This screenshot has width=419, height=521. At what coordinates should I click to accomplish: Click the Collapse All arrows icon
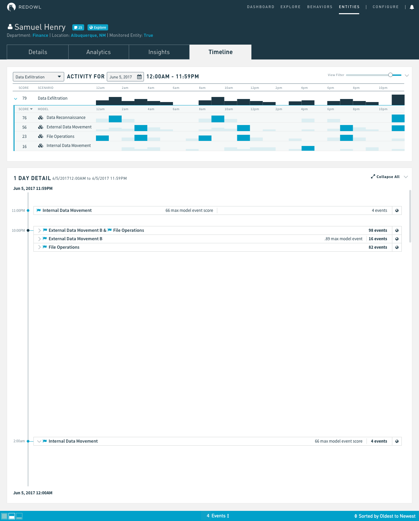pos(373,176)
